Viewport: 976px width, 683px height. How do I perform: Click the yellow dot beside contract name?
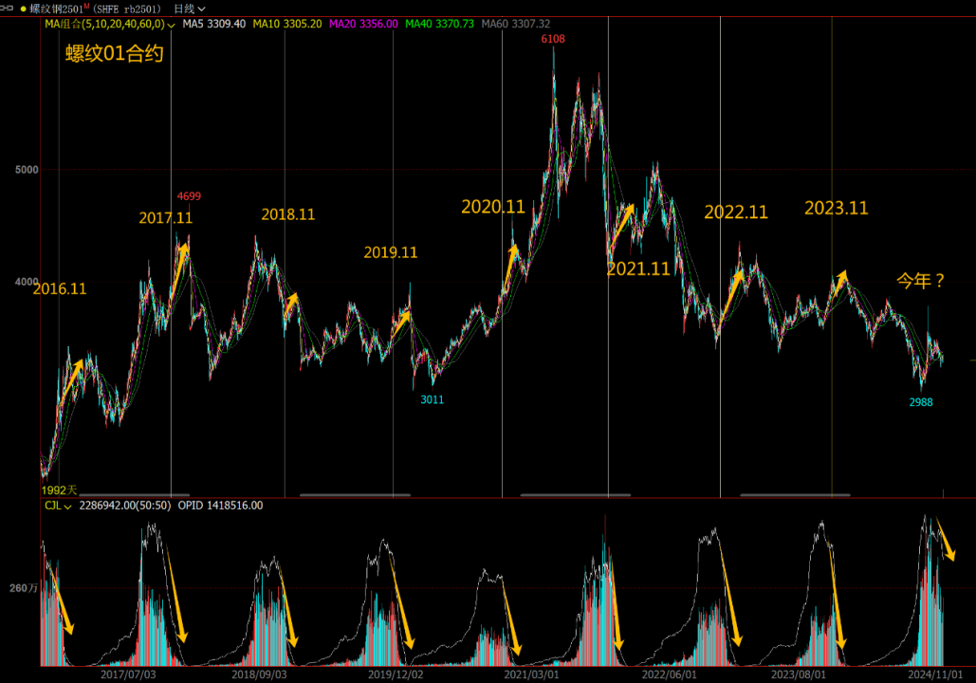(x=23, y=9)
